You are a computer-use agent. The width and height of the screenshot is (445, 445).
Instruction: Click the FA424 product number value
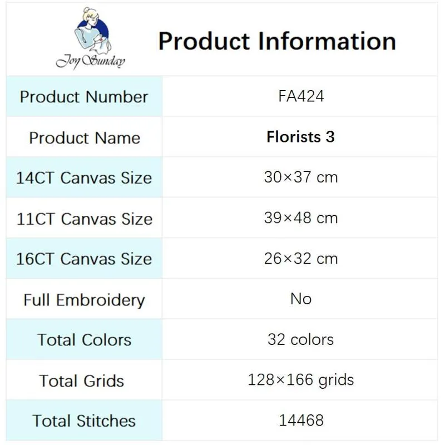(x=301, y=96)
